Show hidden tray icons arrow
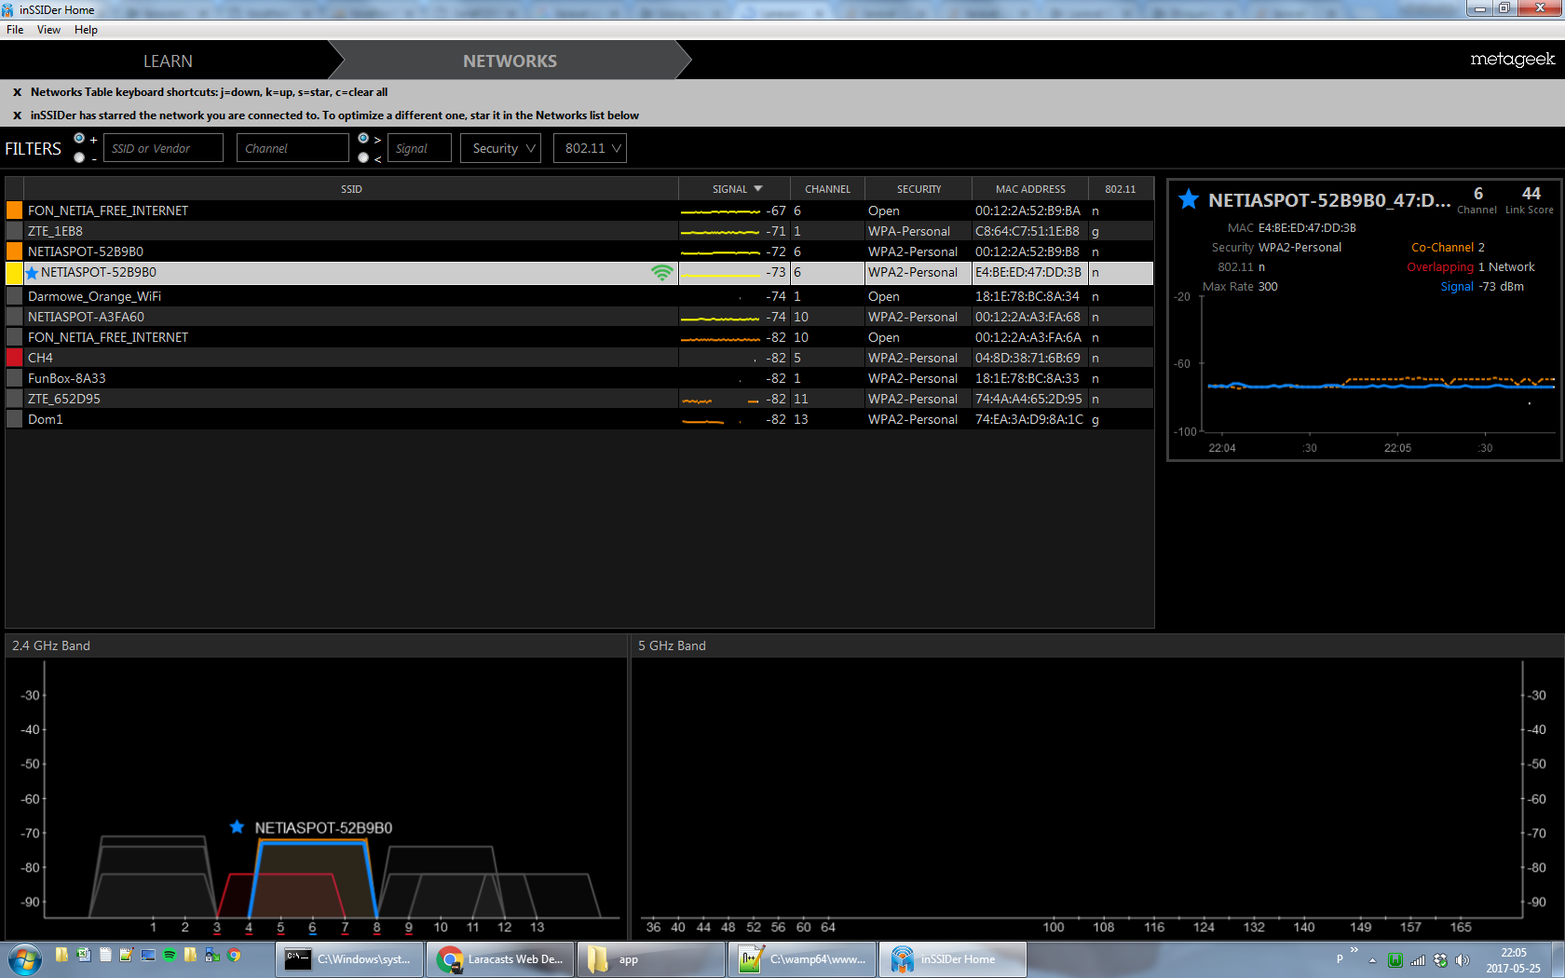 tap(1372, 960)
